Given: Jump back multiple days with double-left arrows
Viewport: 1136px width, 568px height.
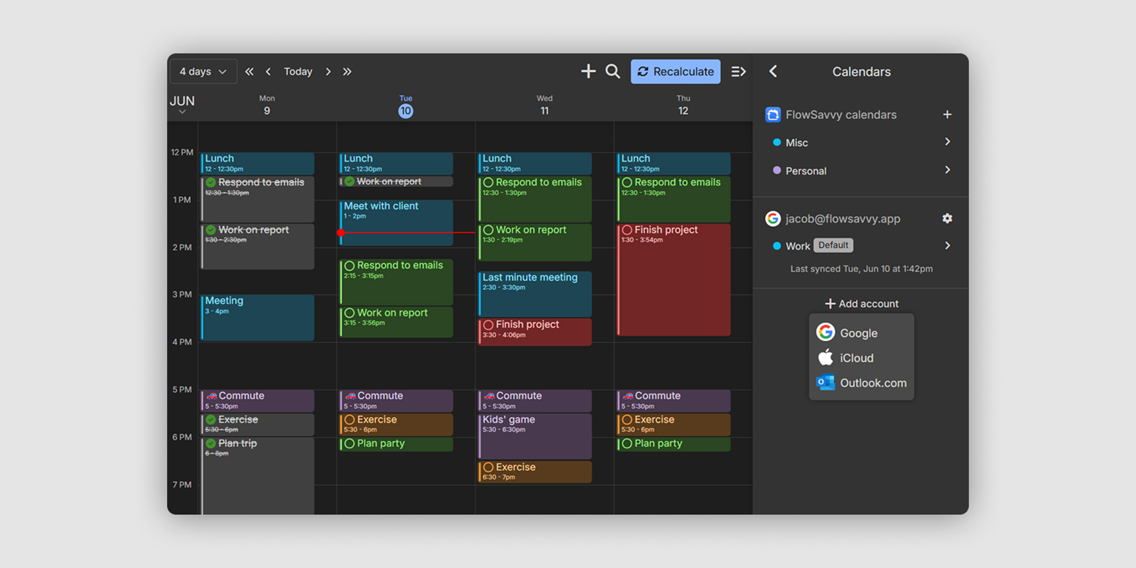Looking at the screenshot, I should (x=249, y=72).
